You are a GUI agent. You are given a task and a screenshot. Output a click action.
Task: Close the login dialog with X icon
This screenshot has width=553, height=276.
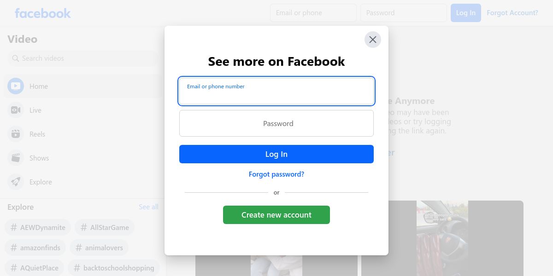coord(373,40)
